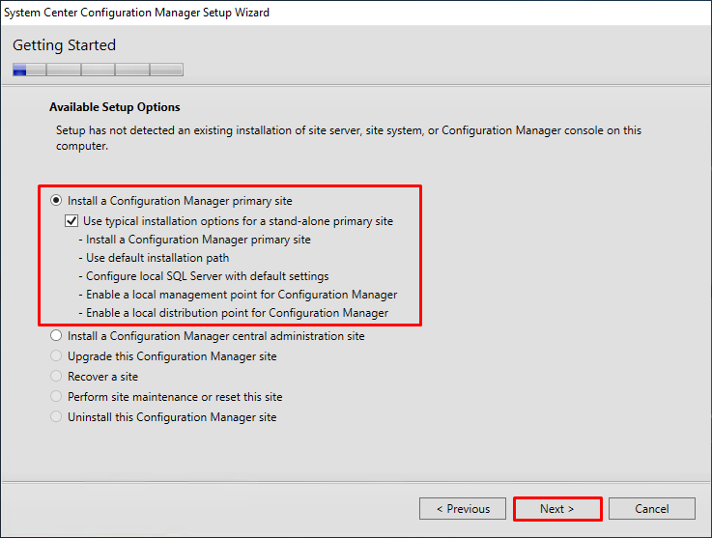The width and height of the screenshot is (712, 538).
Task: Click the last segment of progress bar
Action: tap(166, 70)
